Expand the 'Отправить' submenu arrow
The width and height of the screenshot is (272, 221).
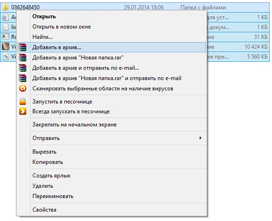200,138
